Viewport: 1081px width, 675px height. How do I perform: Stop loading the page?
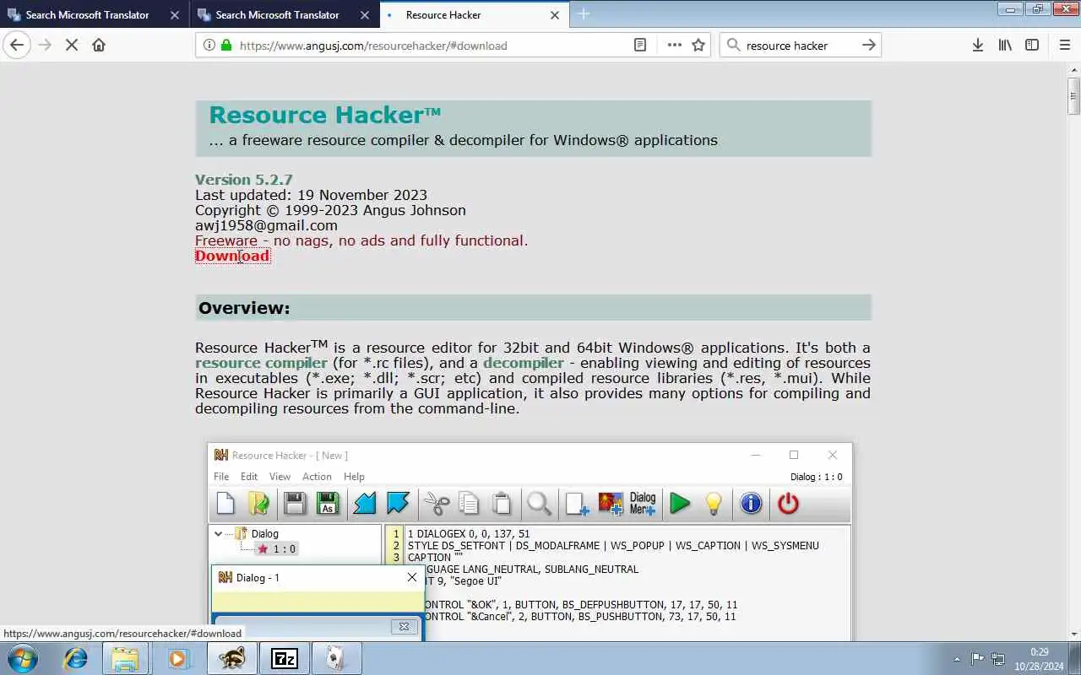point(72,45)
